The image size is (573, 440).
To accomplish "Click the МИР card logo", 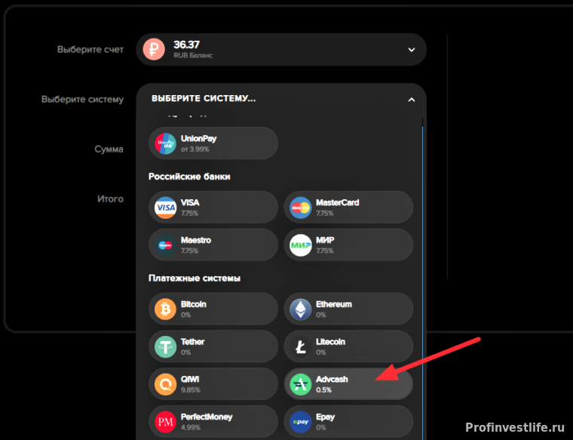I will pos(300,245).
